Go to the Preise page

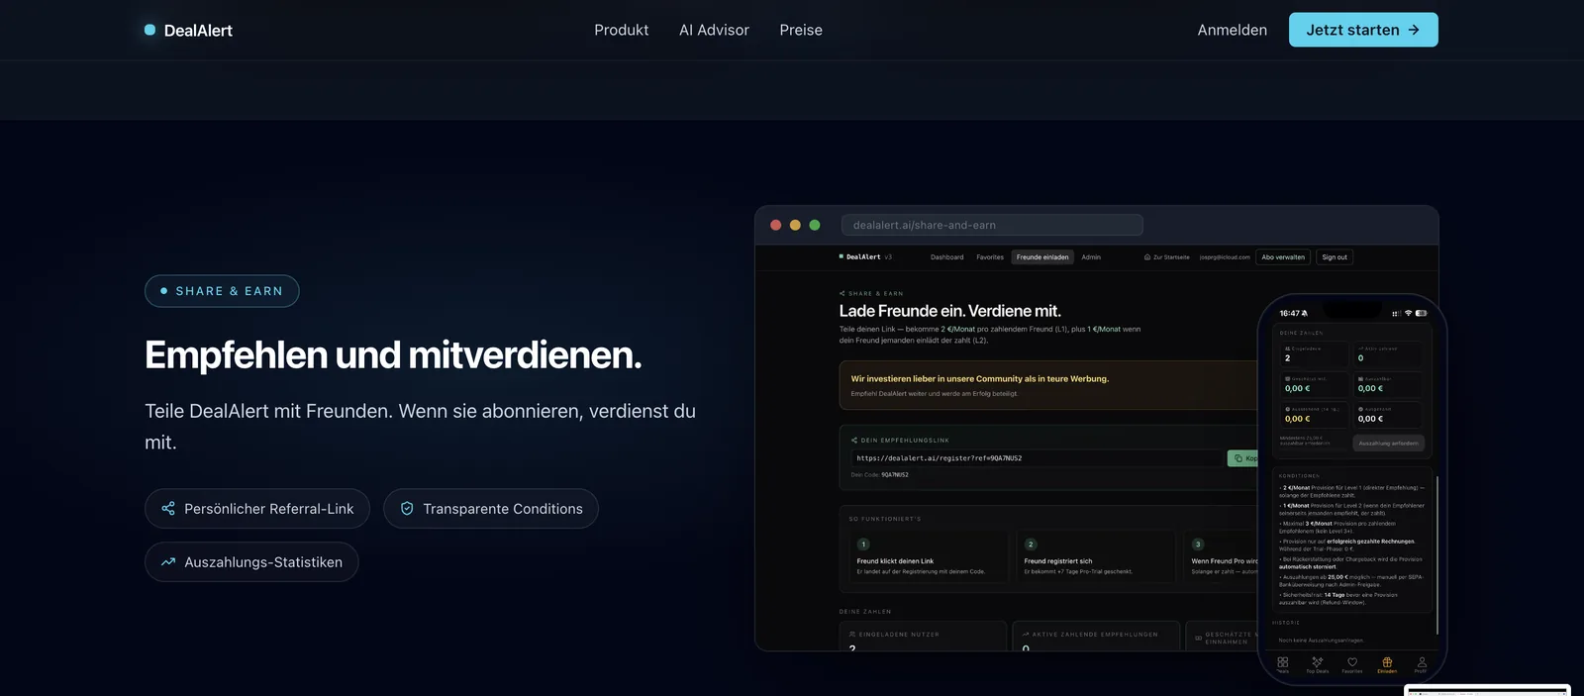pyautogui.click(x=801, y=30)
